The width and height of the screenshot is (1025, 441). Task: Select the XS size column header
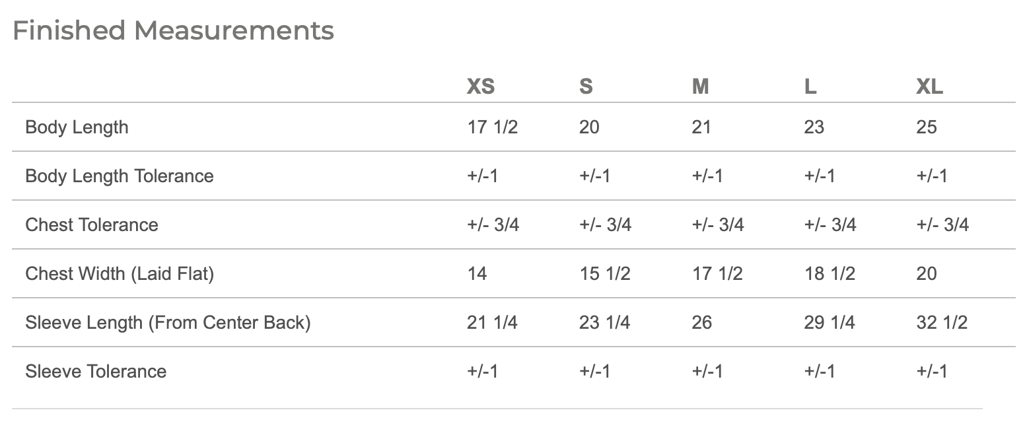481,86
